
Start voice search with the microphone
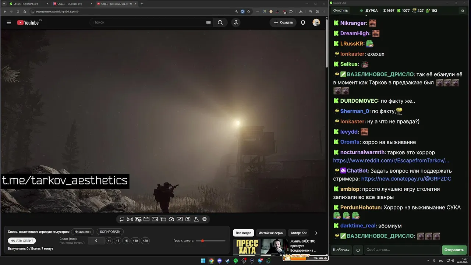[x=236, y=22]
